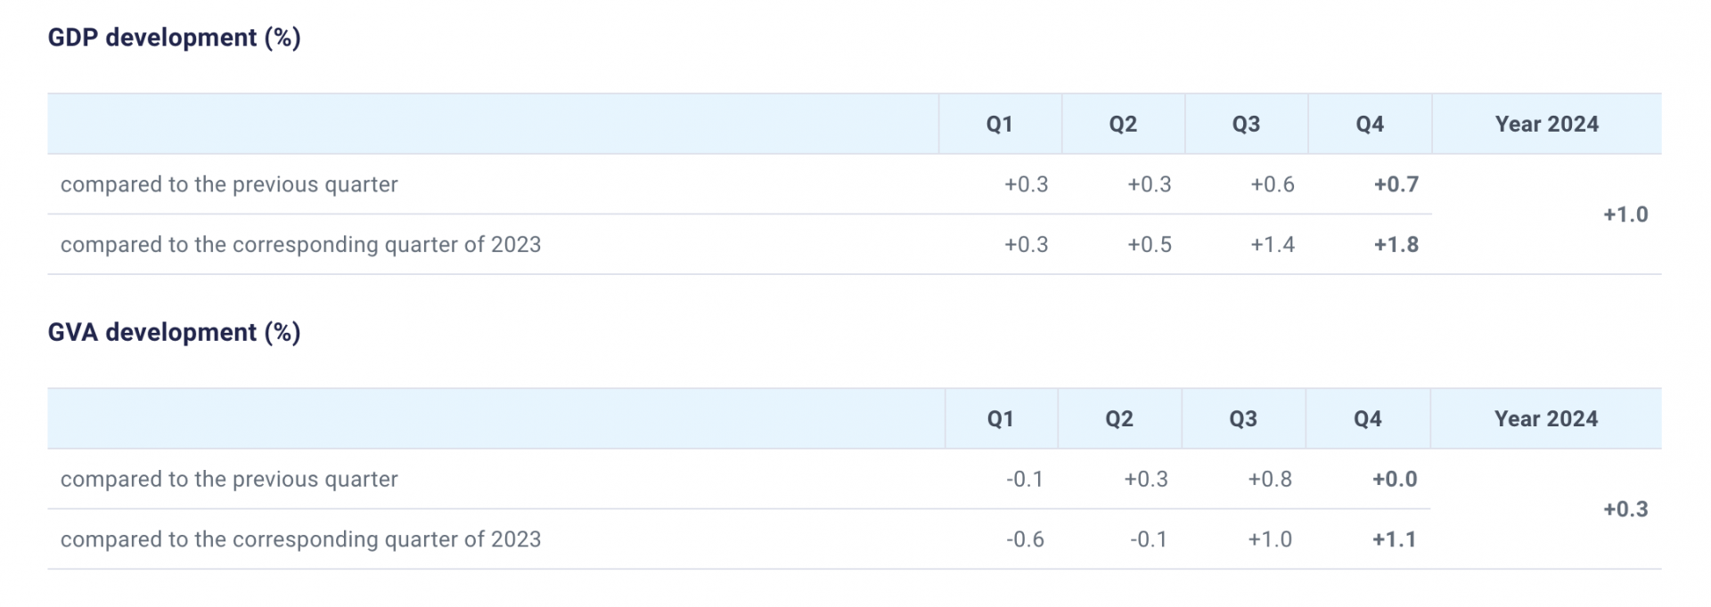Image resolution: width=1711 pixels, height=607 pixels.
Task: Click GVA row 'compared to the previous quarter'
Action: click(229, 479)
